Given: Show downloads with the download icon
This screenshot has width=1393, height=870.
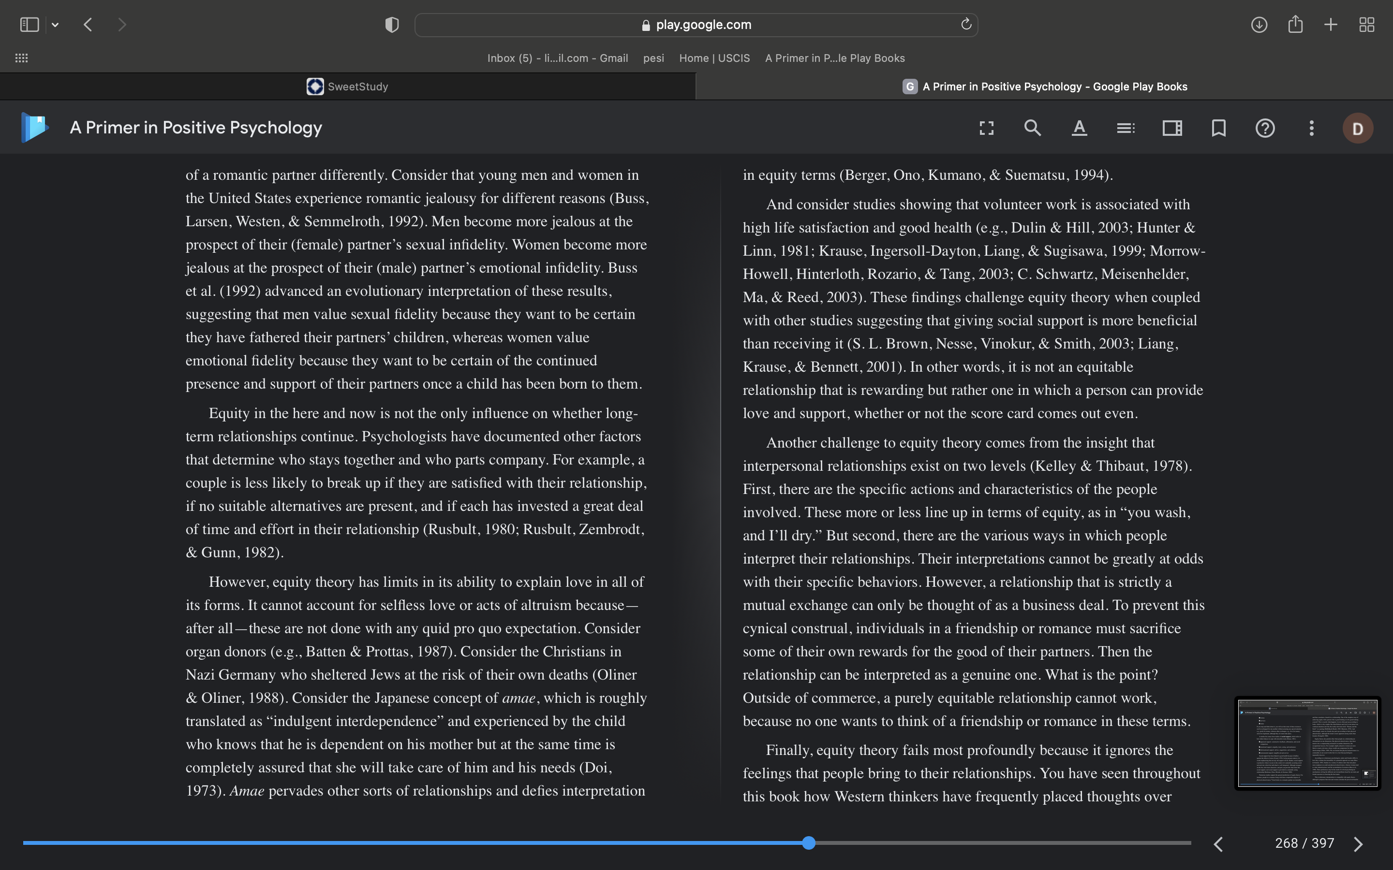Looking at the screenshot, I should pyautogui.click(x=1259, y=25).
